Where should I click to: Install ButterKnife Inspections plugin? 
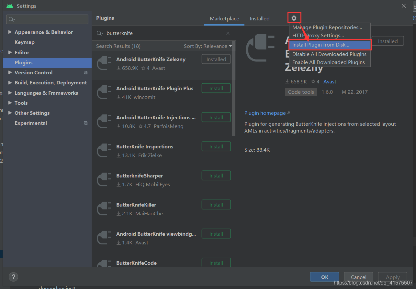(216, 146)
